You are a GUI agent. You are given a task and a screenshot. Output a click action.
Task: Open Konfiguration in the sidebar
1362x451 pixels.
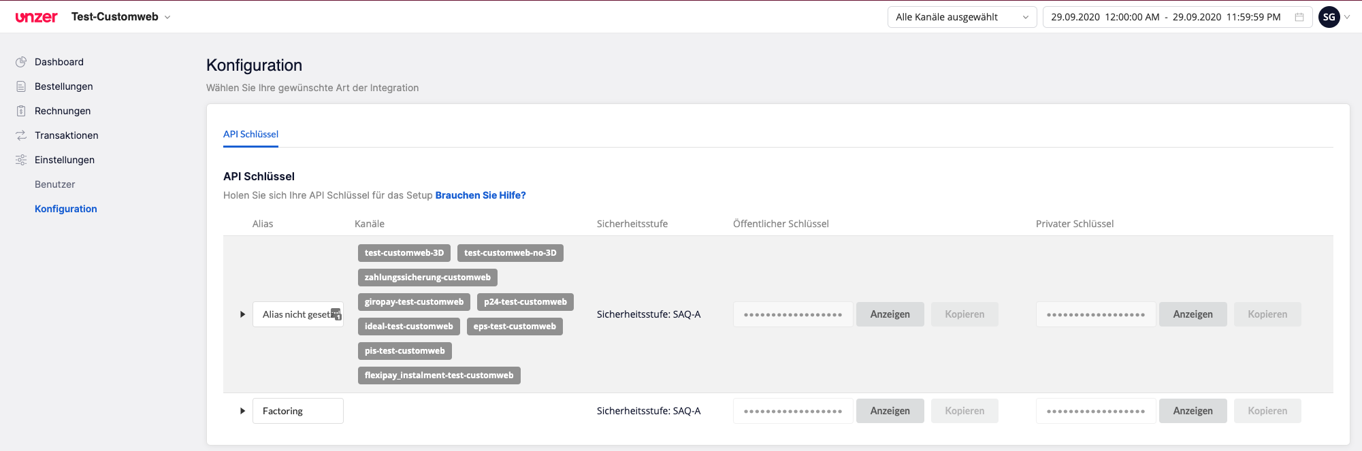(x=66, y=209)
